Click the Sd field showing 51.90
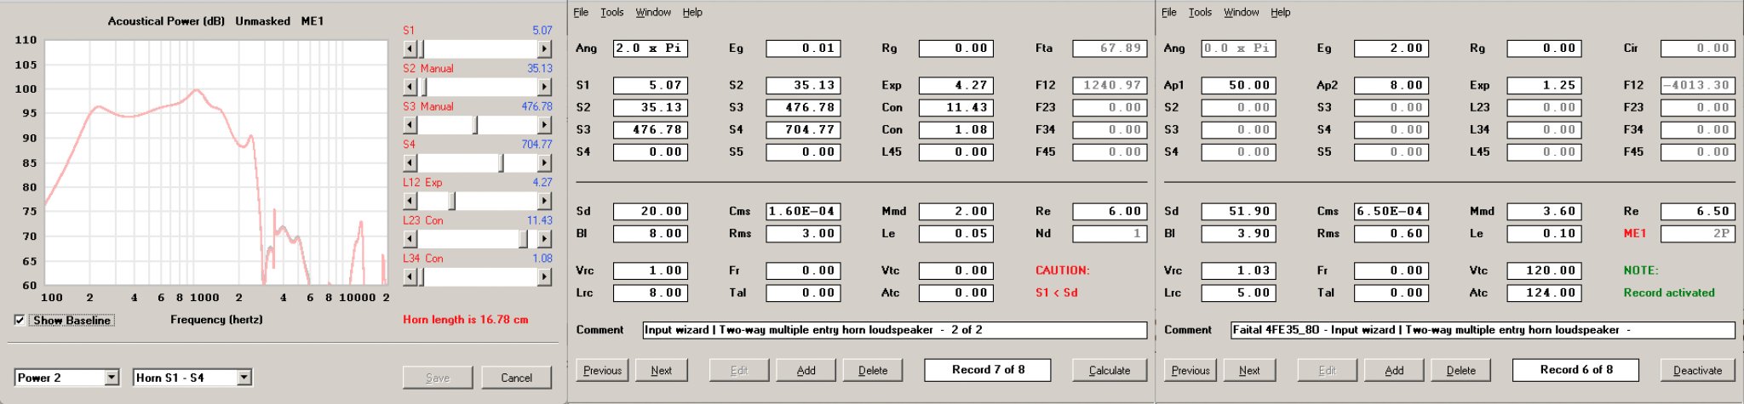 pyautogui.click(x=1239, y=211)
